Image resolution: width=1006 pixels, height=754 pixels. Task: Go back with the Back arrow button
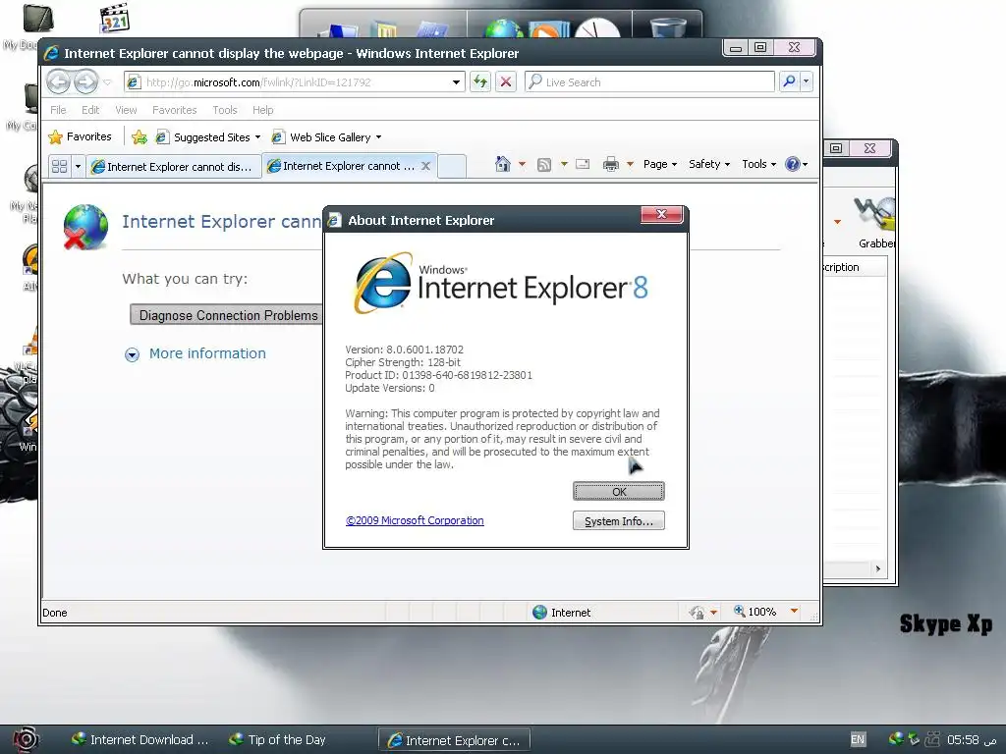pyautogui.click(x=58, y=82)
